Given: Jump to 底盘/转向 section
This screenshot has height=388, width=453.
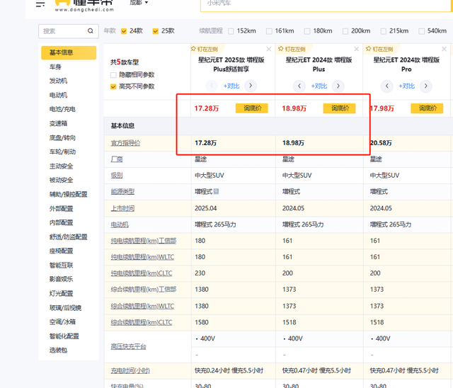Looking at the screenshot, I should (x=62, y=138).
